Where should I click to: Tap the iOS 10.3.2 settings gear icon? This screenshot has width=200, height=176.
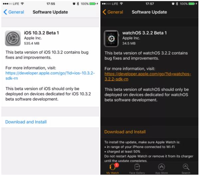pyautogui.click(x=13, y=38)
